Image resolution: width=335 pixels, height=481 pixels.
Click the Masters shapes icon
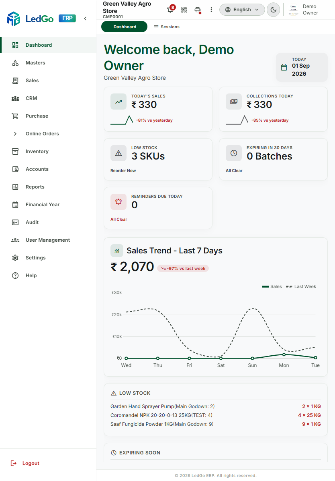[x=15, y=63]
